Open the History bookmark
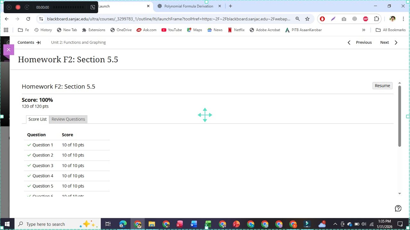 [43, 30]
